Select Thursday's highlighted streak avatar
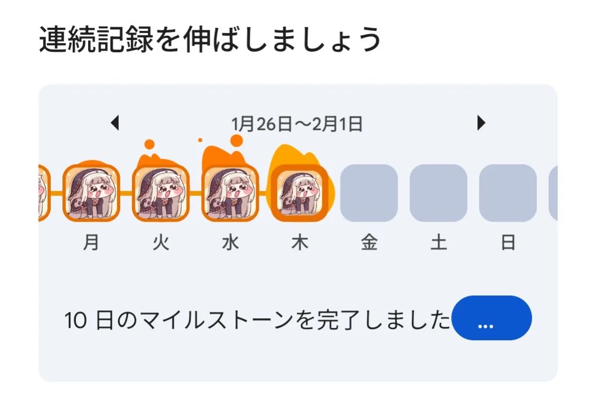This screenshot has height=415, width=594. coord(299,193)
